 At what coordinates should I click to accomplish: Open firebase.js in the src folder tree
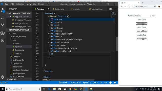pos(19,50)
